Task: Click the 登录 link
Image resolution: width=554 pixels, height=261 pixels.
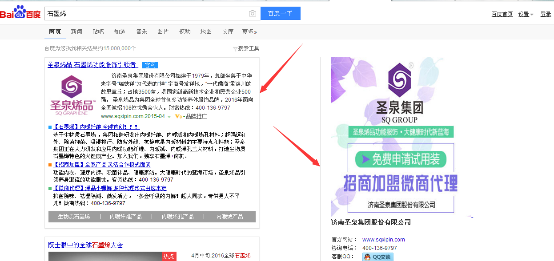Action: click(x=546, y=14)
